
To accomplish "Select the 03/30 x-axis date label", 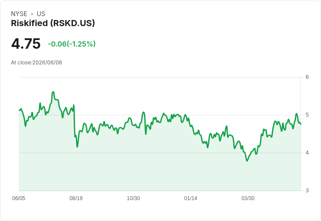I will [248, 198].
